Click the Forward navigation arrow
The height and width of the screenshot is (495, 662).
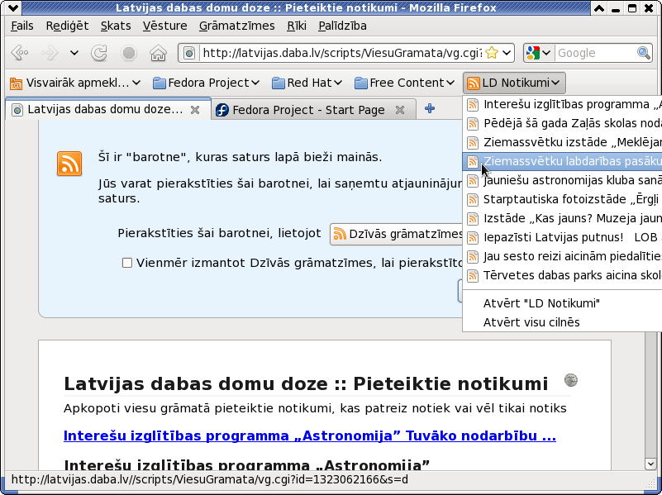coord(50,53)
